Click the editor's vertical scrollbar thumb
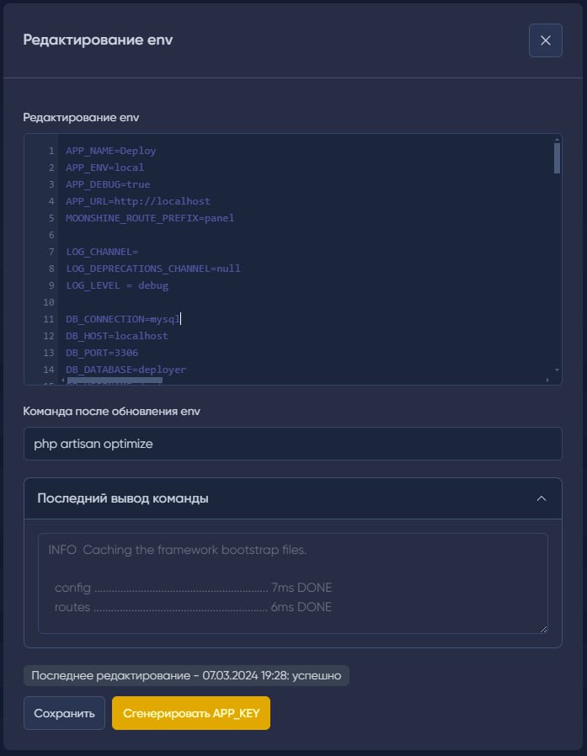 click(557, 158)
